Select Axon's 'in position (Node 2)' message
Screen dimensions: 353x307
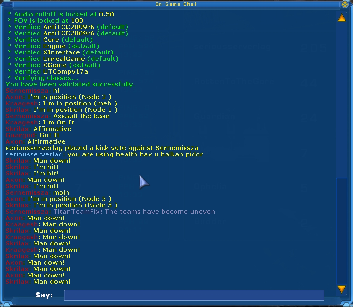tap(58, 97)
